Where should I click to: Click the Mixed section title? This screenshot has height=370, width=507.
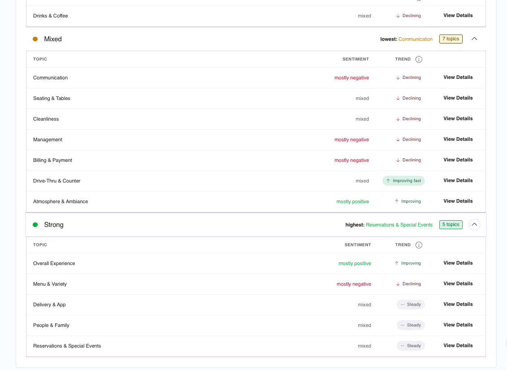click(x=53, y=39)
